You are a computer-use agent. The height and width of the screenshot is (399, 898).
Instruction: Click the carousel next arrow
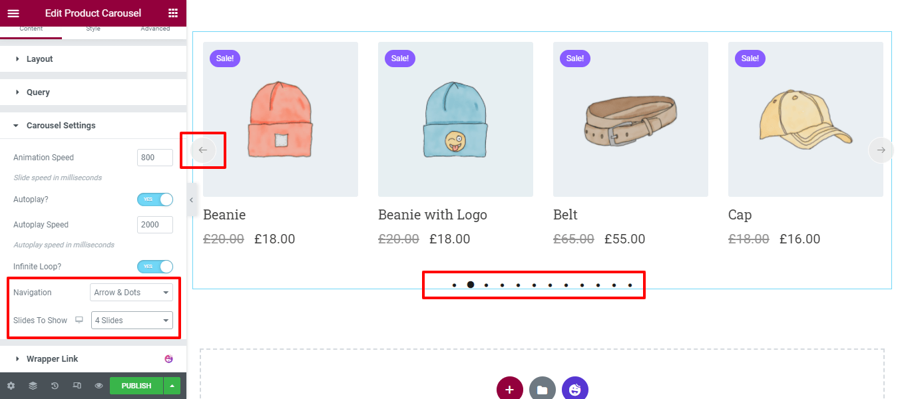coord(881,150)
